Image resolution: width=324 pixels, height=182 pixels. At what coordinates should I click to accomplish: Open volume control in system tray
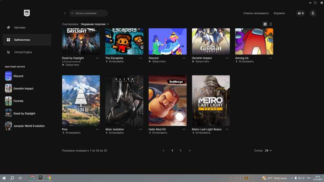click(x=304, y=178)
